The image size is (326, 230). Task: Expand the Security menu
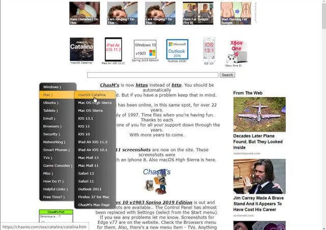(x=57, y=134)
